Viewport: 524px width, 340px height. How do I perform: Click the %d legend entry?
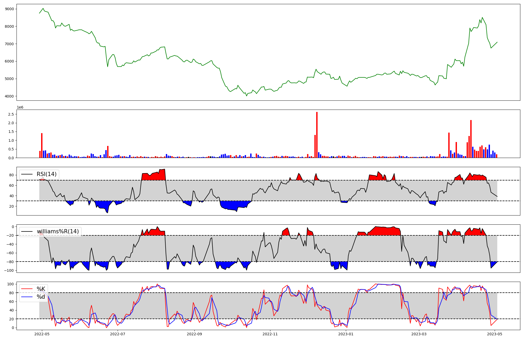tap(41, 297)
